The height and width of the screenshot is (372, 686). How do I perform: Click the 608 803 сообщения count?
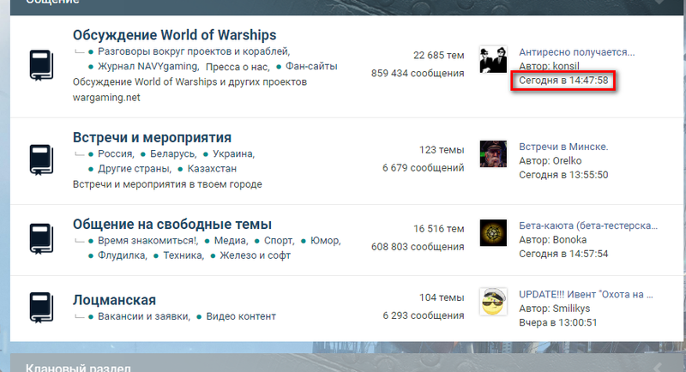418,247
